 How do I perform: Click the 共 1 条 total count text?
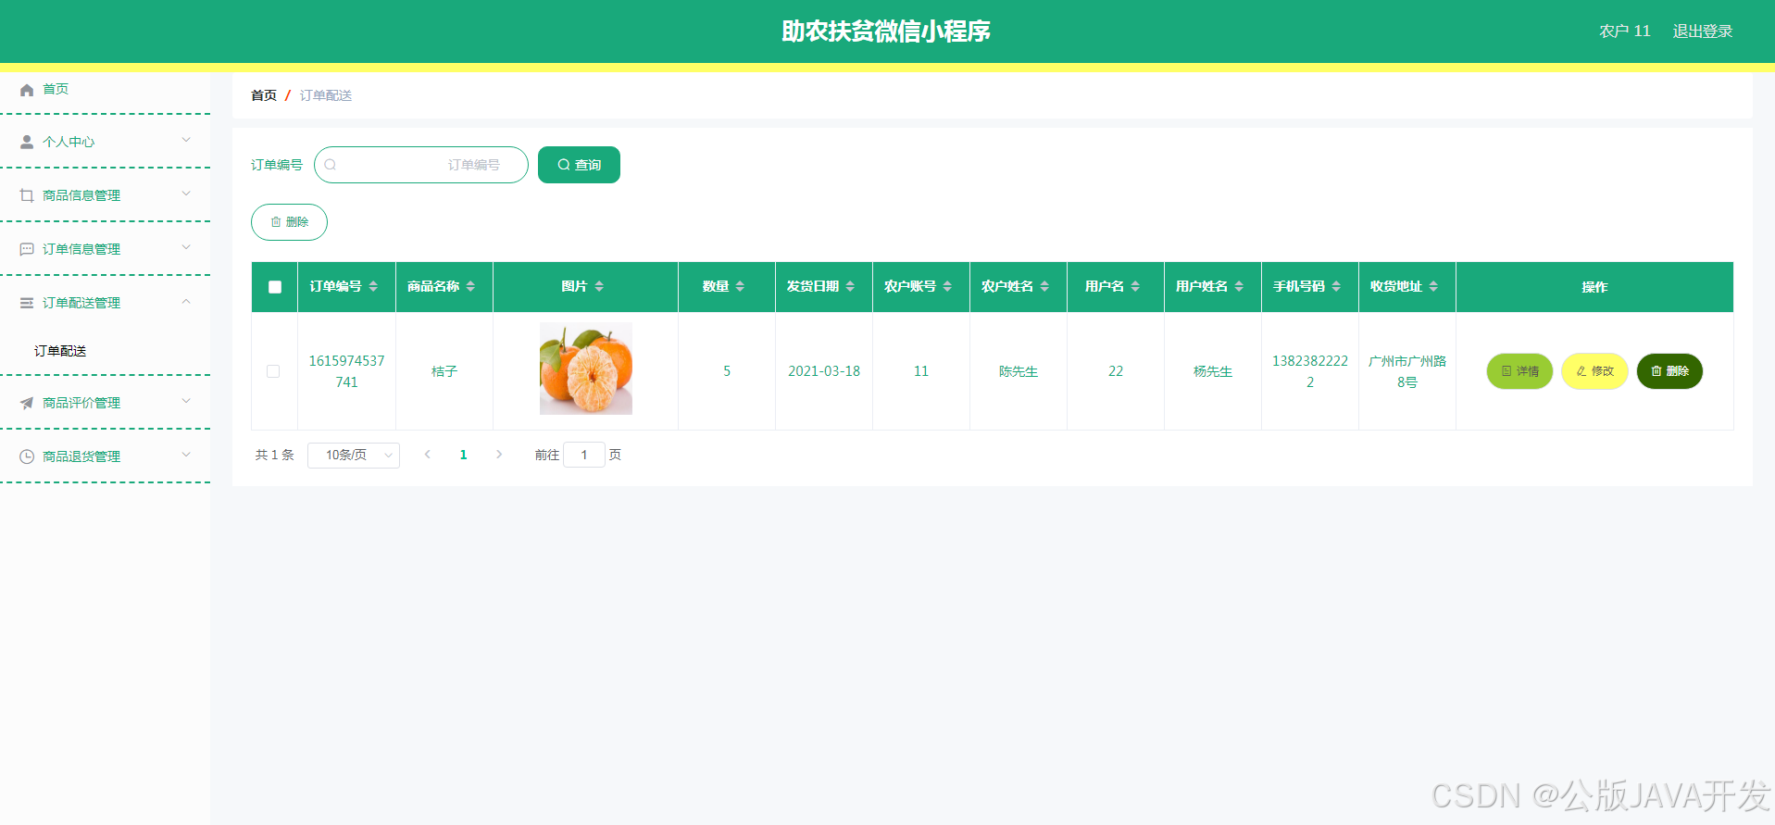tap(275, 455)
